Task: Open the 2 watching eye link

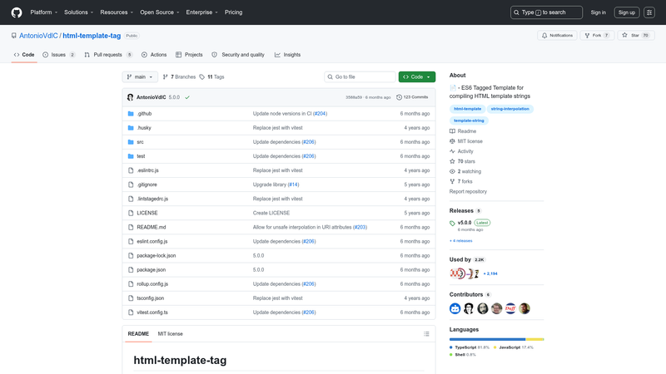Action: (465, 171)
